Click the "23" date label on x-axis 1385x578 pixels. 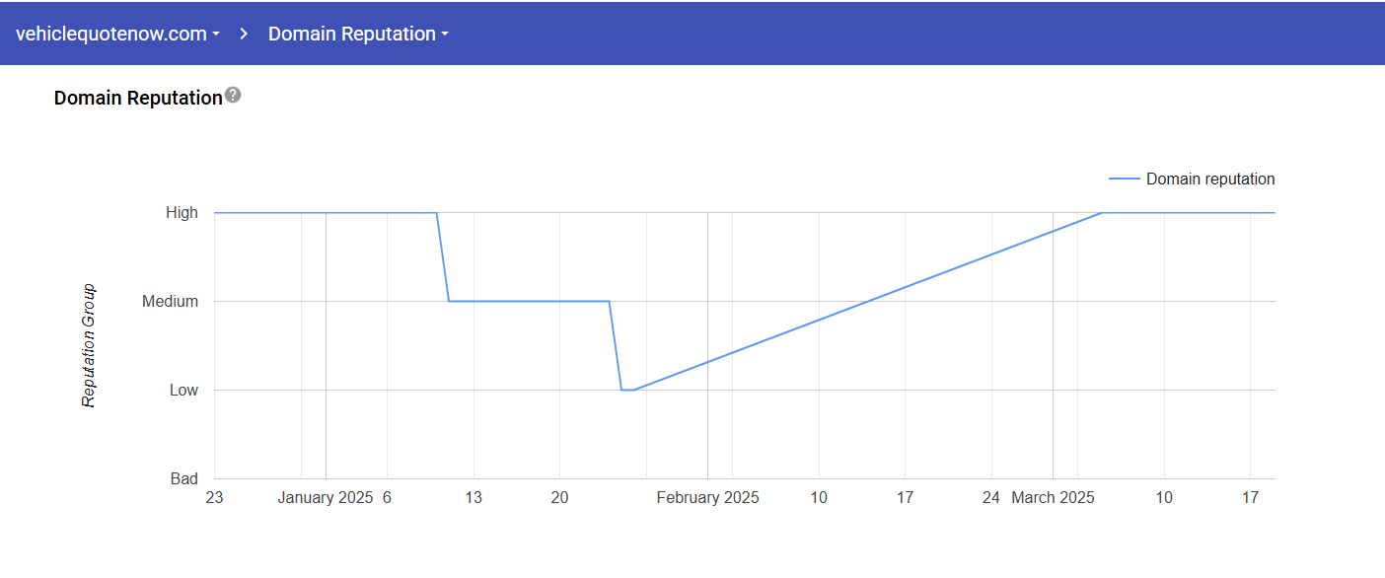(x=214, y=498)
